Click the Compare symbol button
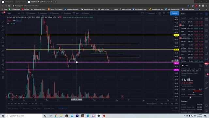This screenshot has width=209, height=118. coord(31,13)
